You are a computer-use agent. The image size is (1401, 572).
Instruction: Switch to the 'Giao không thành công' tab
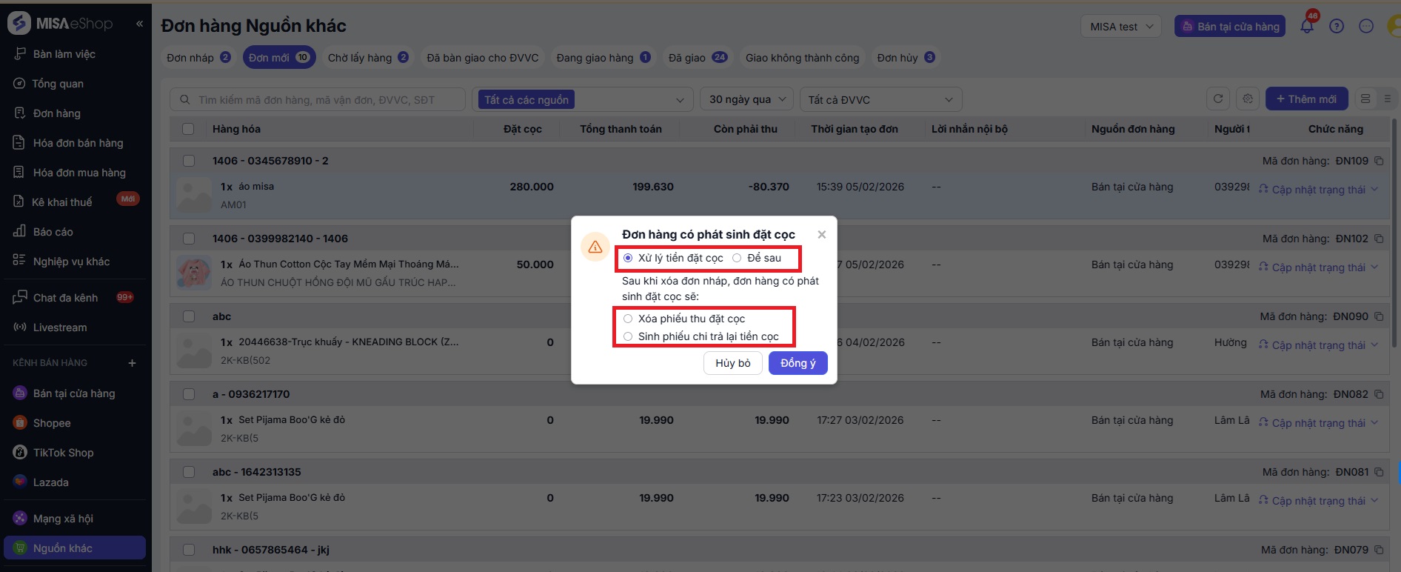coord(803,57)
